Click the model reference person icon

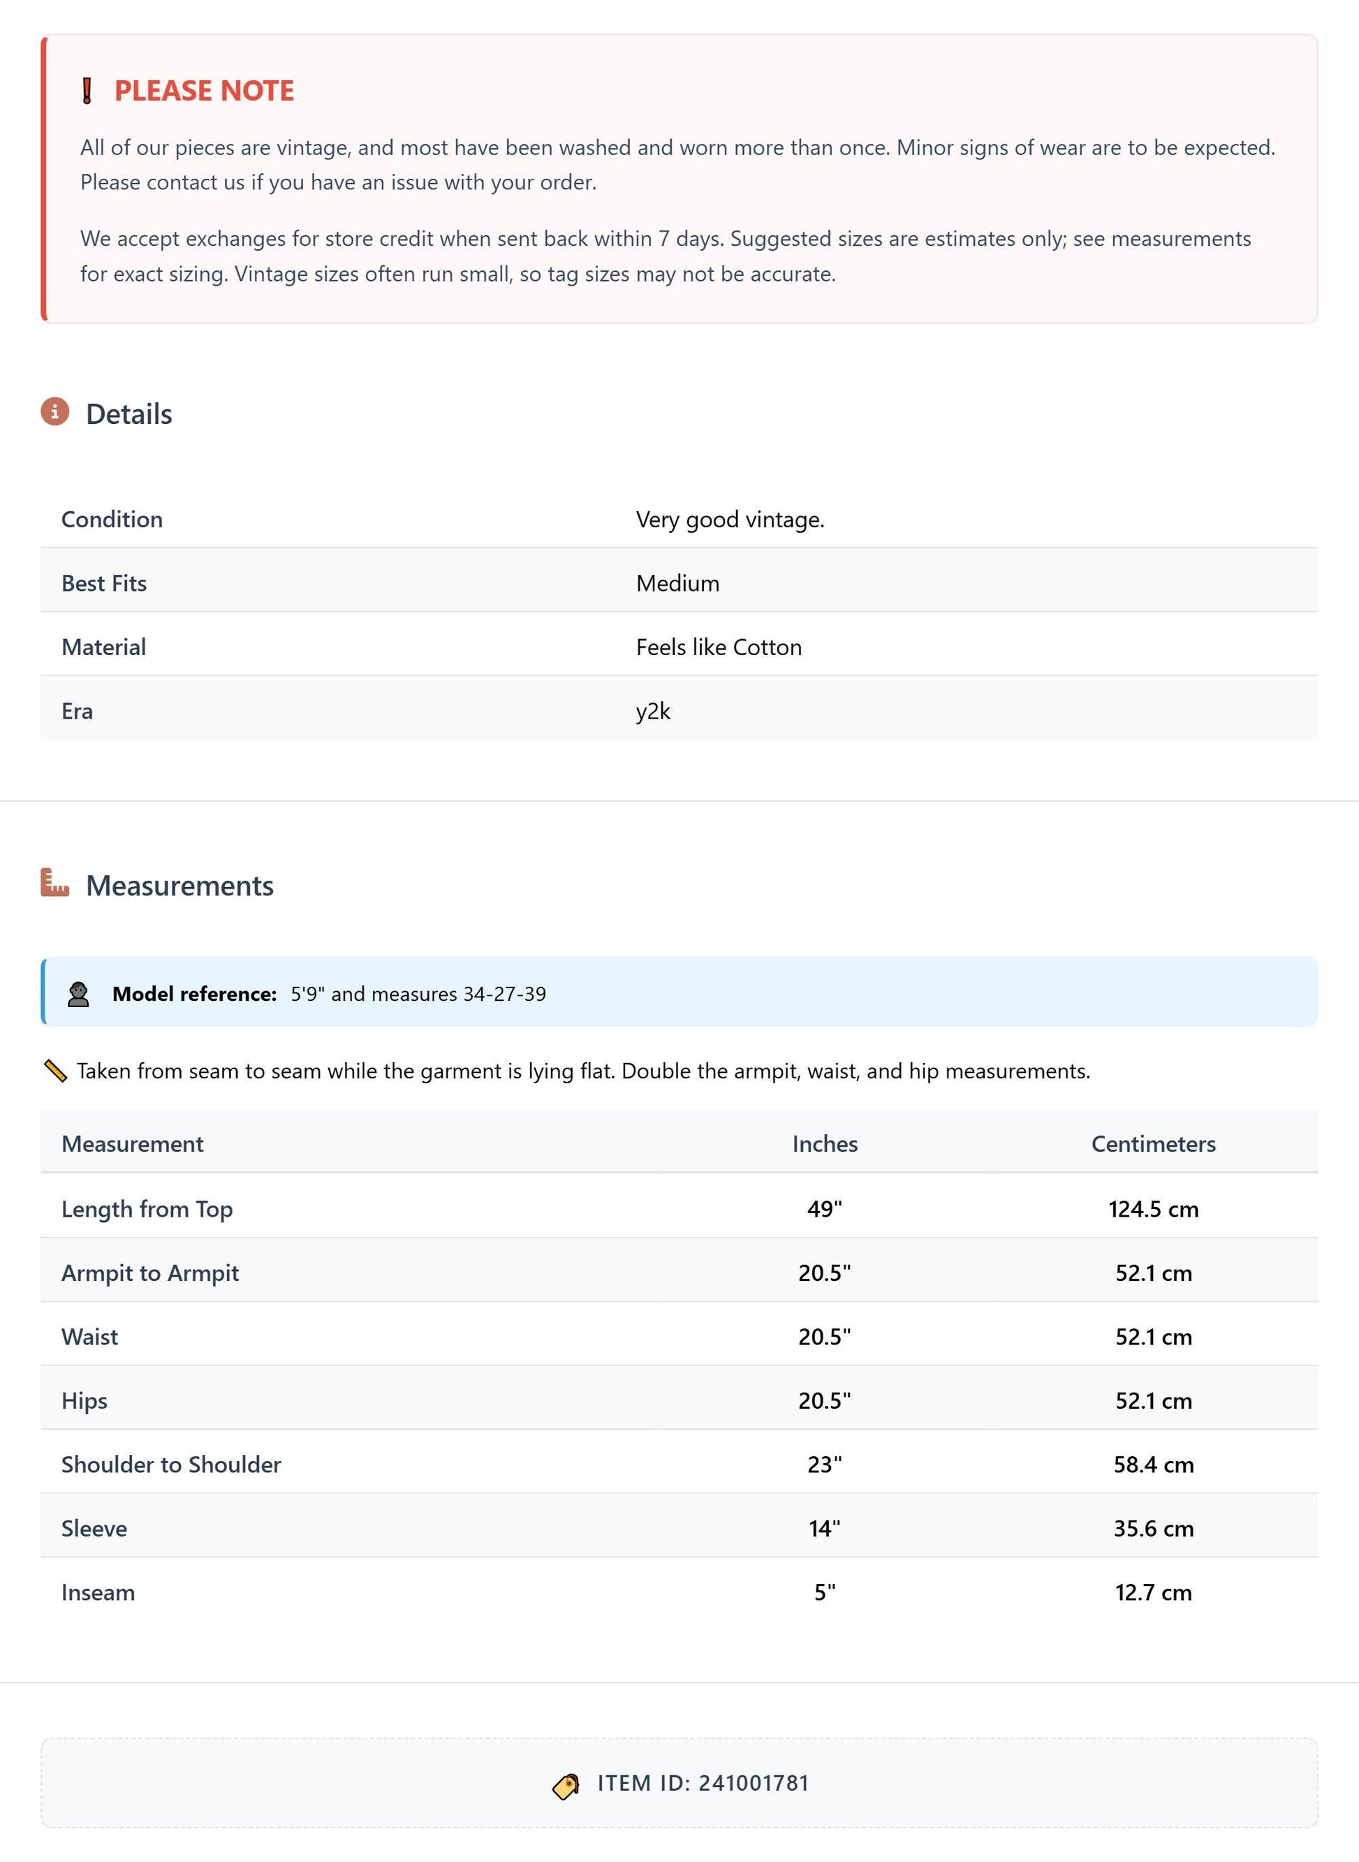(x=78, y=994)
